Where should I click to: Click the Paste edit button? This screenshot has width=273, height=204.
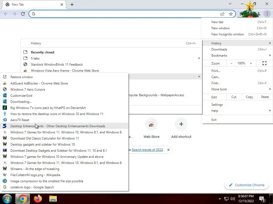(265, 97)
